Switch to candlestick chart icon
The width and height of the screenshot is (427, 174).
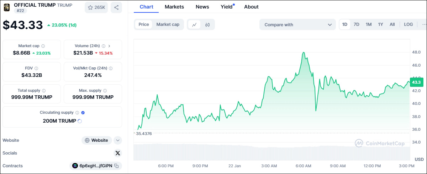tap(208, 24)
